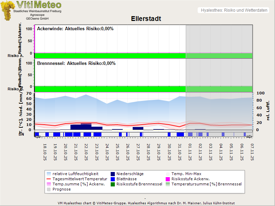Image resolution: width=275 pixels, height=206 pixels.
Task: Click the Tagesmittelwert Temperatur red line legend
Action: [x=49, y=179]
